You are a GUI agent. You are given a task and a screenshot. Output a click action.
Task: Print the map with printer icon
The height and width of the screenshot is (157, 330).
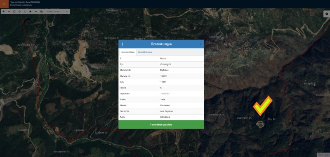[x=41, y=12]
